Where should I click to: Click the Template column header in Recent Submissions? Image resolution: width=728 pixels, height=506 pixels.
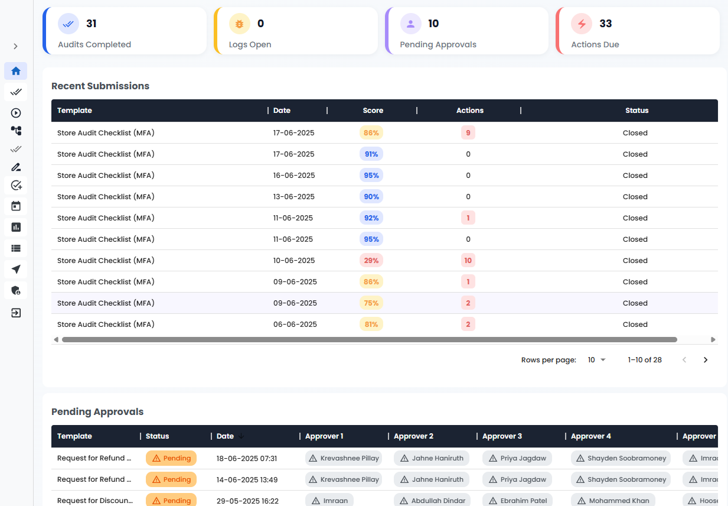coord(74,111)
